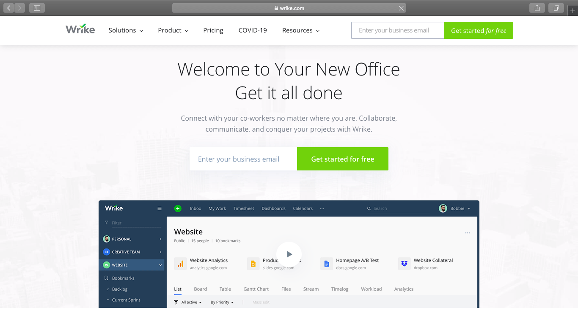Viewport: 578px width, 324px height.
Task: Open Dashboards in the app preview
Action: [273, 208]
